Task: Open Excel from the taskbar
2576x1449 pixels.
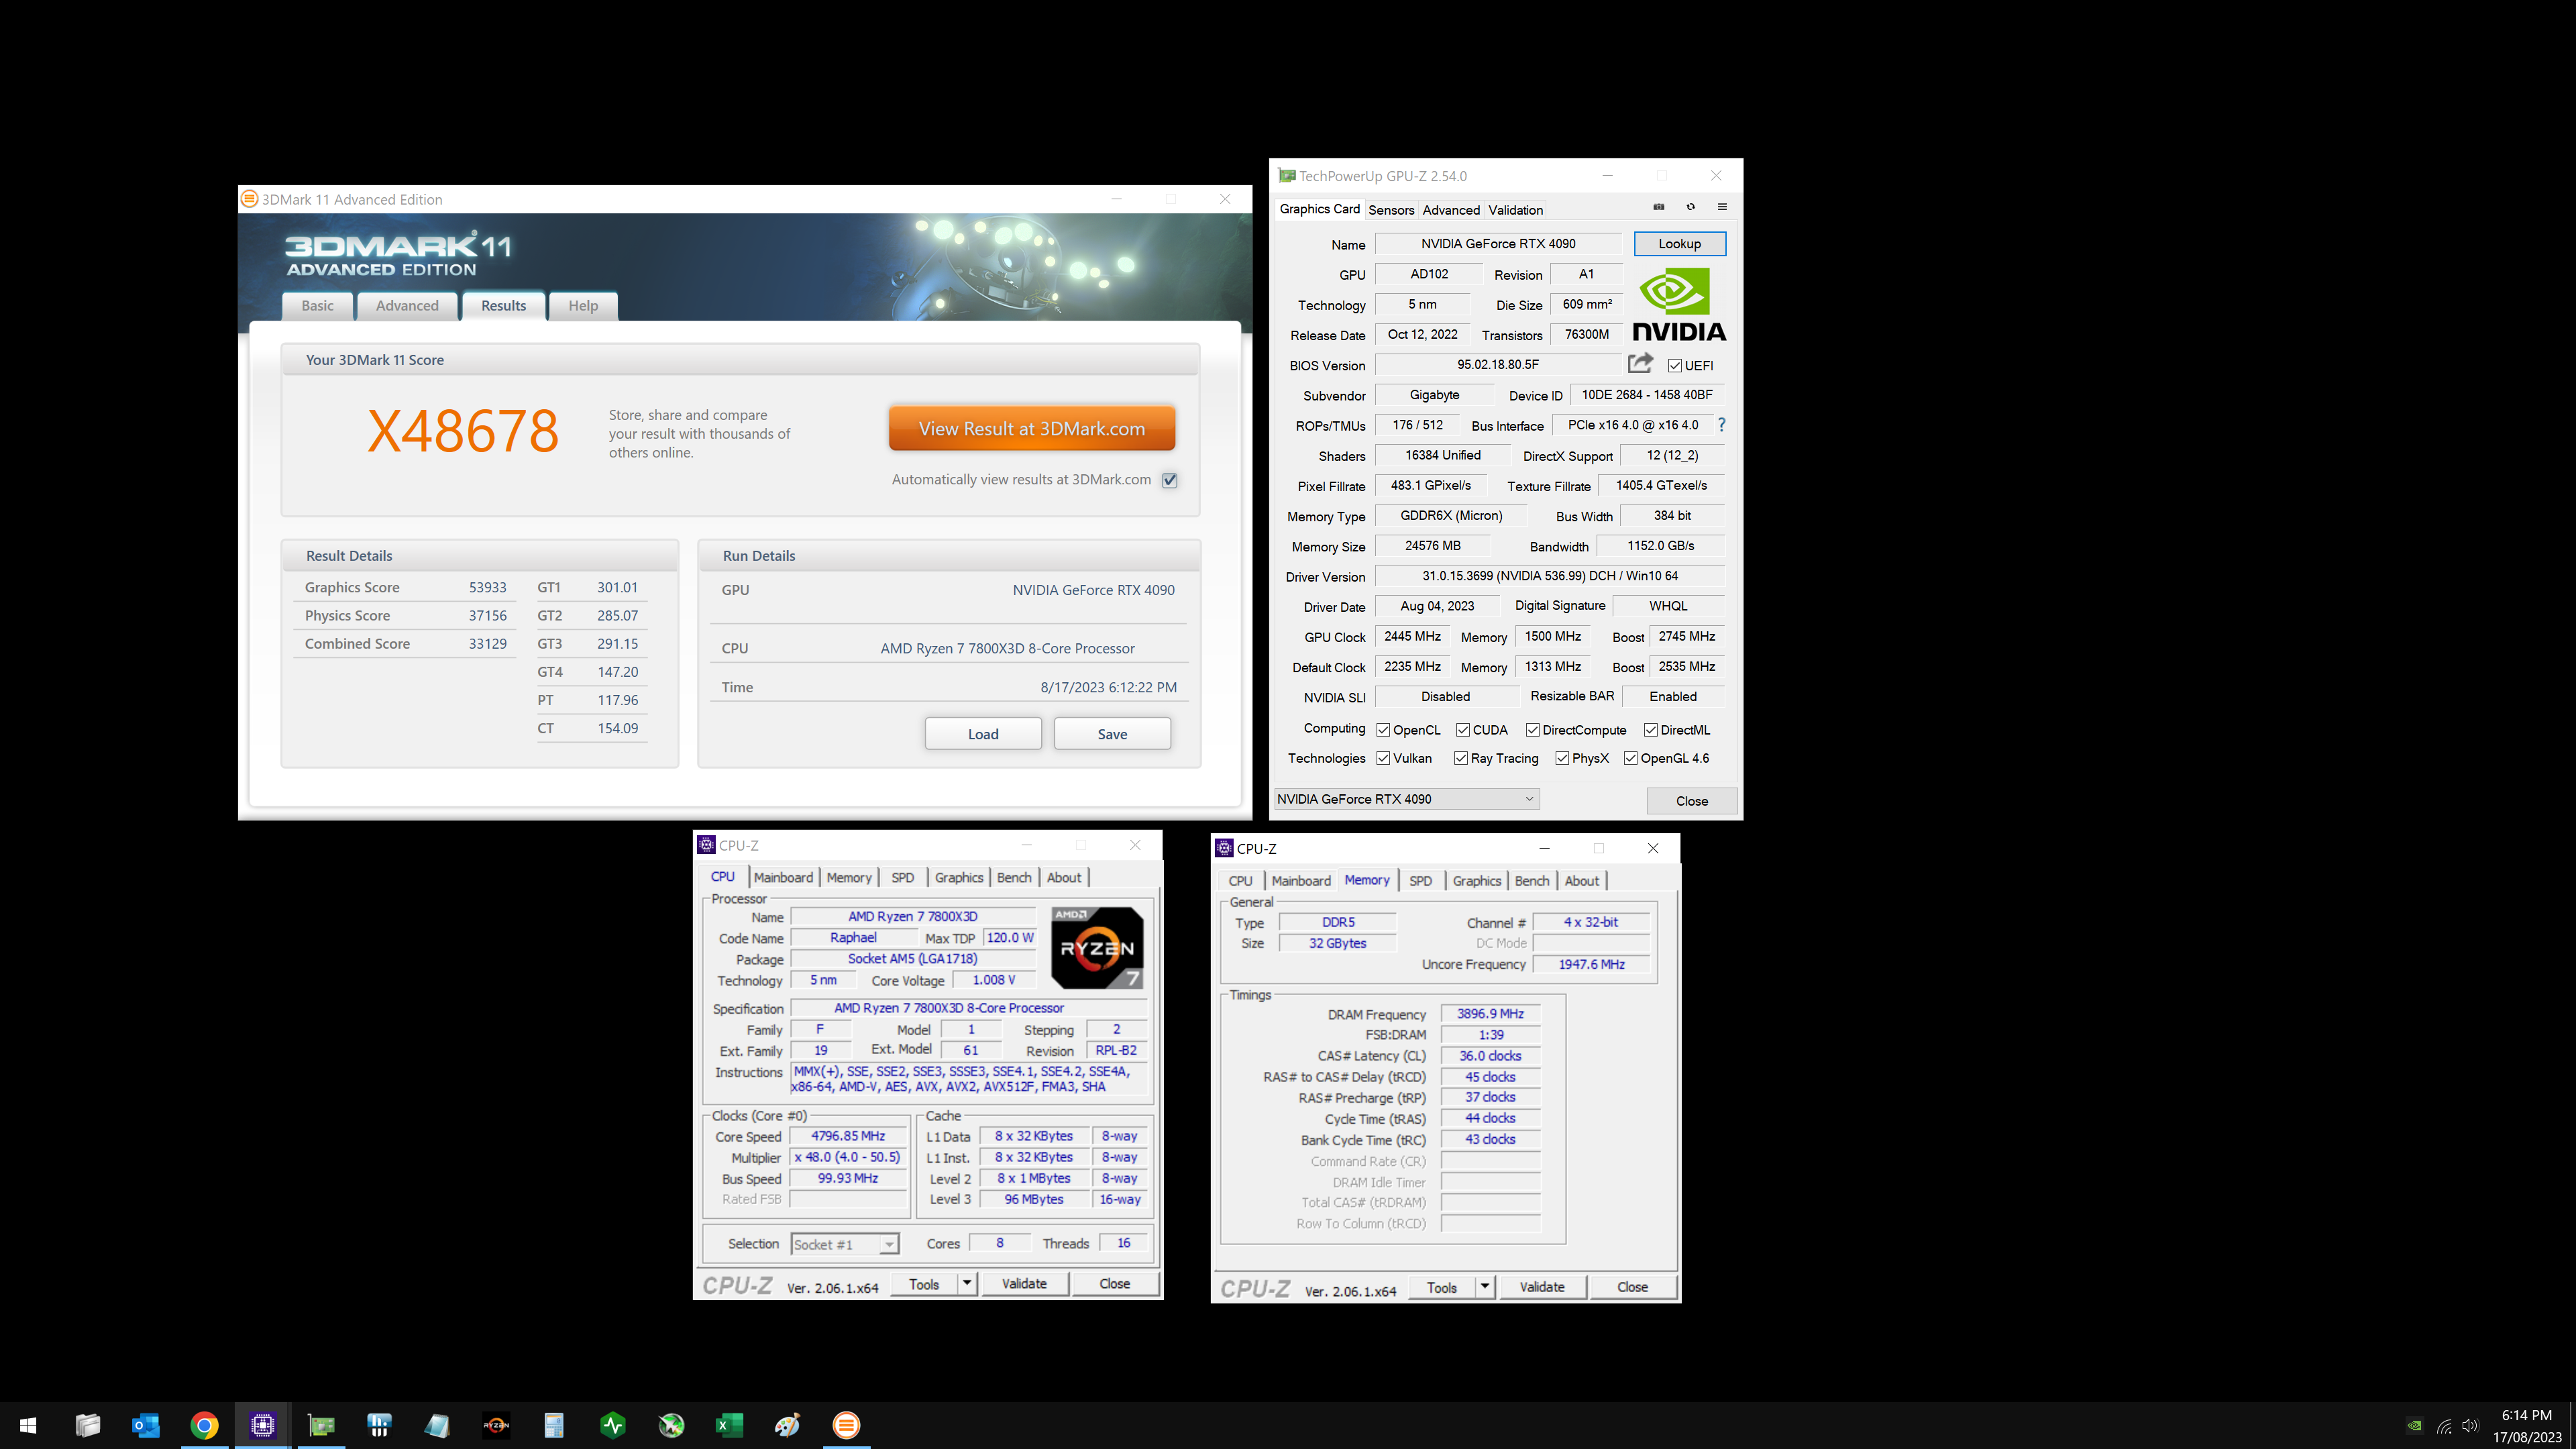Action: coord(729,1425)
